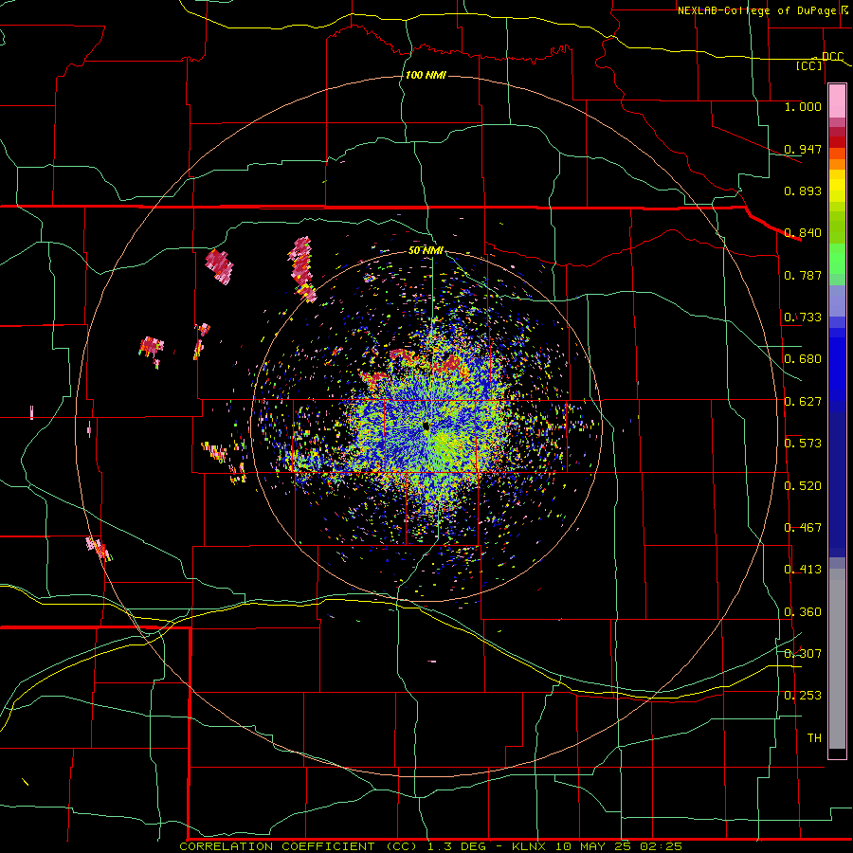Screen dimensions: 853x853
Task: Click the [CC] legend heading
Action: point(808,65)
